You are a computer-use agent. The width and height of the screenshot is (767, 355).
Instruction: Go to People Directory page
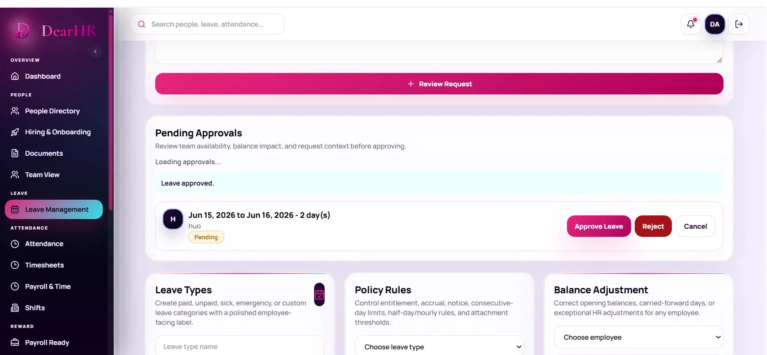pos(54,111)
